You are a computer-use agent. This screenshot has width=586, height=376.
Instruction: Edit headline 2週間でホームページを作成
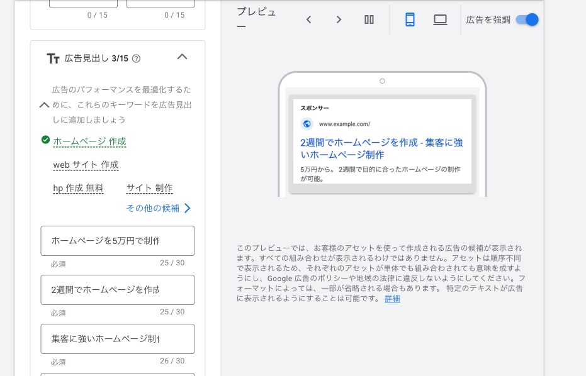click(x=117, y=290)
